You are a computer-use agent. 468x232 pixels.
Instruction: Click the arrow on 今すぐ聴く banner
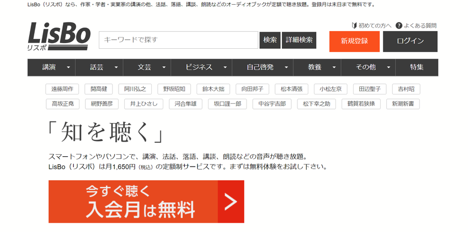click(231, 201)
